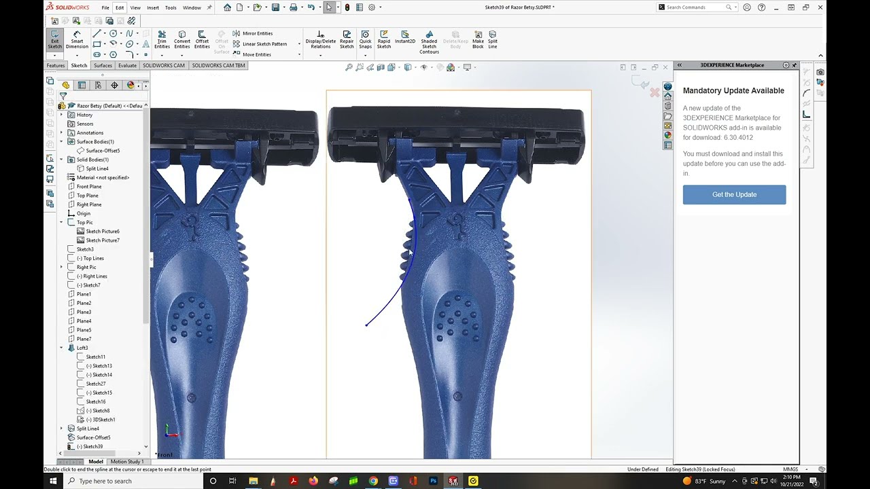The image size is (870, 489).
Task: Open the ConfigurationManager tab icon
Action: coord(98,85)
